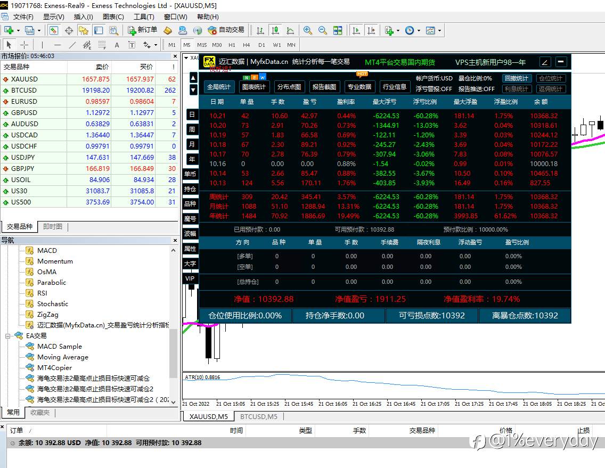Screen dimensions: 605x468
Task: Toggle auto scroll chart icon
Action: (x=356, y=30)
